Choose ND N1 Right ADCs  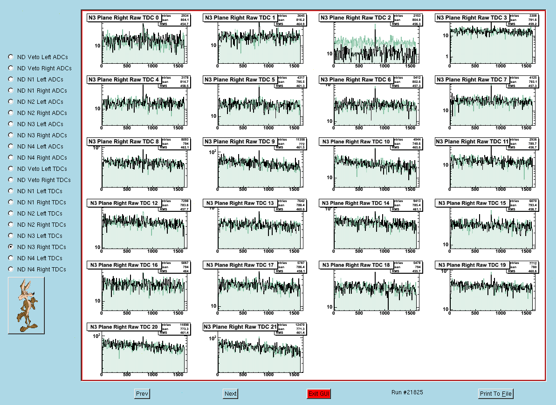11,90
